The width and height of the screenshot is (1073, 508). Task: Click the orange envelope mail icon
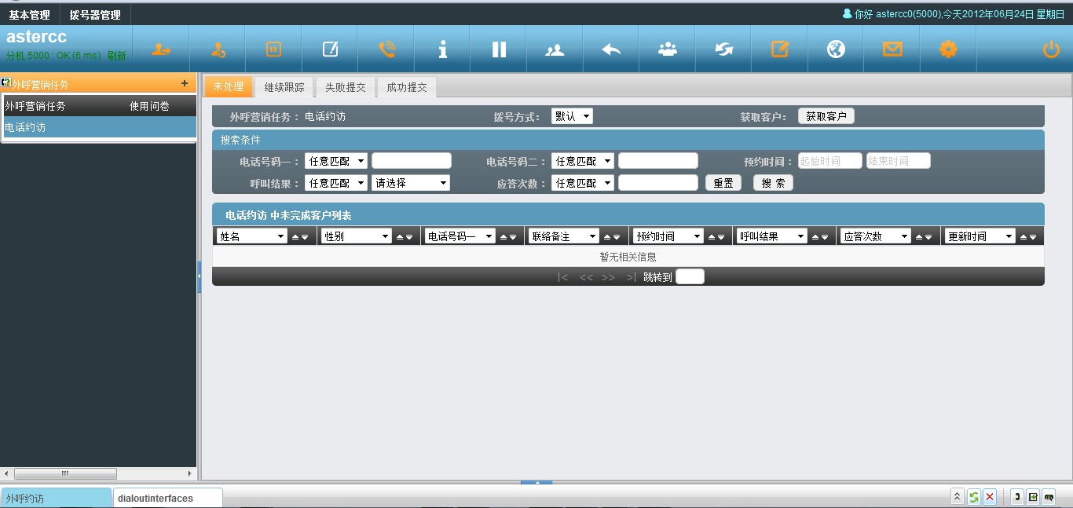(x=892, y=49)
